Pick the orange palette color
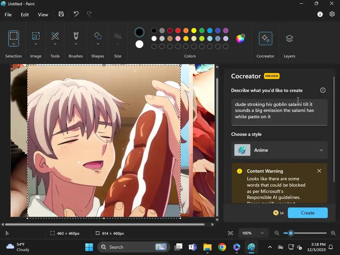340x255 pixels. [x=186, y=31]
